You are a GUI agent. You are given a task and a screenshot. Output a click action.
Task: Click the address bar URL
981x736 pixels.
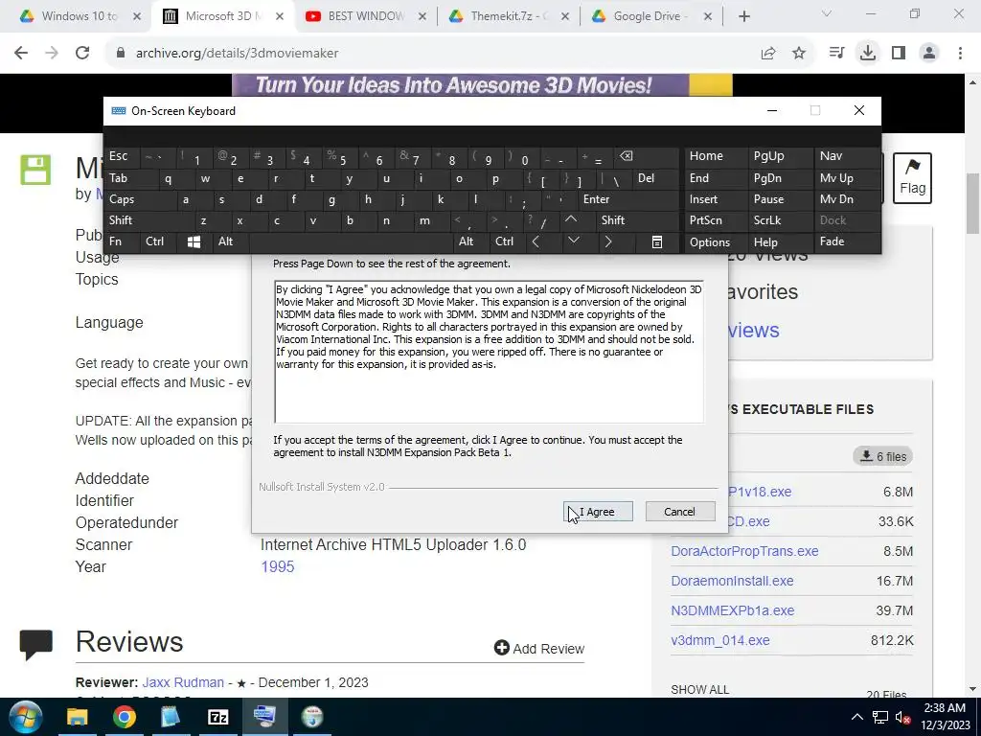(238, 54)
